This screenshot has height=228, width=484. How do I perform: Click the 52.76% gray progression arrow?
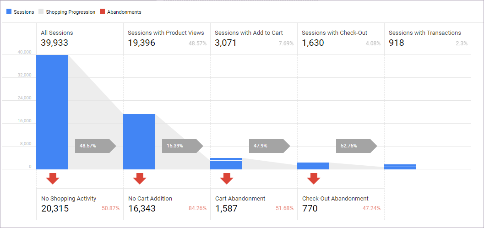(x=356, y=146)
